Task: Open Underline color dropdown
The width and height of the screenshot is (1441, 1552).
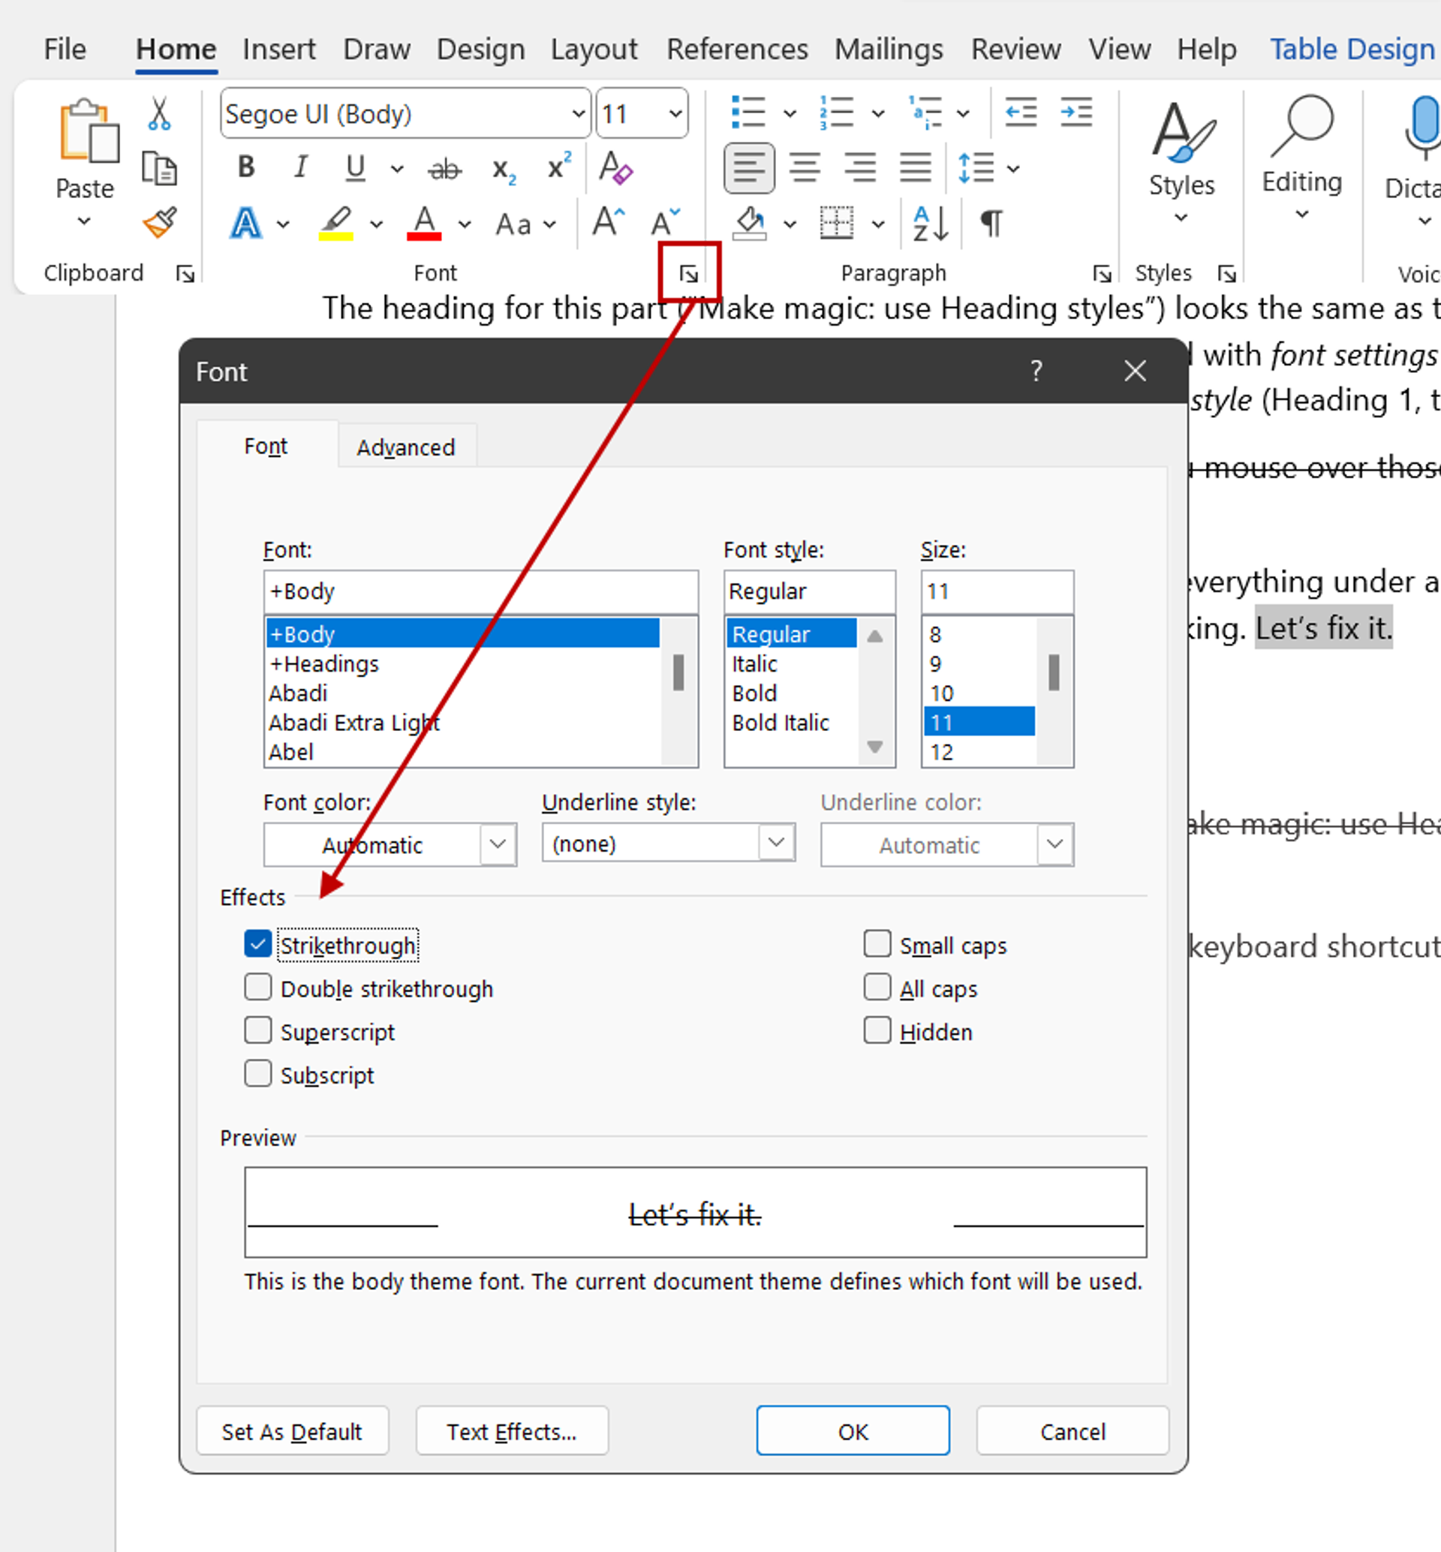Action: [1055, 844]
